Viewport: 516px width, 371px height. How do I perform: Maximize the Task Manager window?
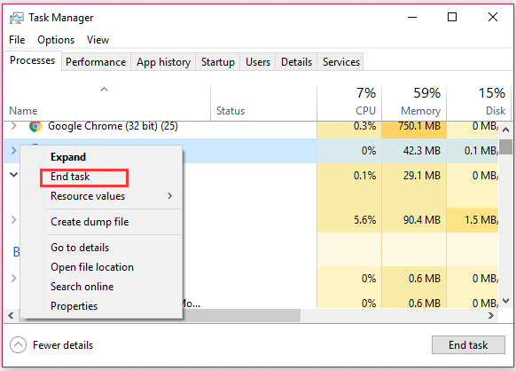tap(452, 17)
